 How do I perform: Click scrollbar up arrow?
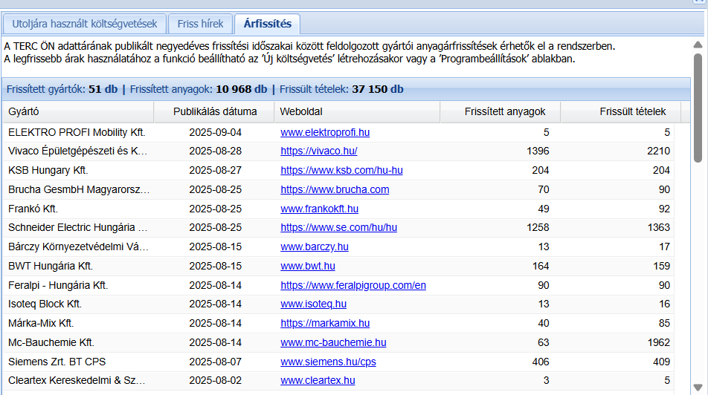[x=698, y=45]
